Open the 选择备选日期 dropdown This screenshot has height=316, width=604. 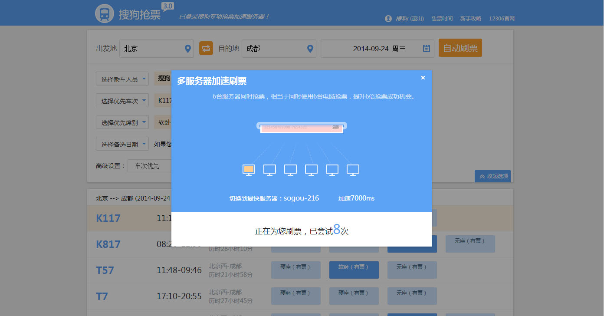[x=122, y=144]
